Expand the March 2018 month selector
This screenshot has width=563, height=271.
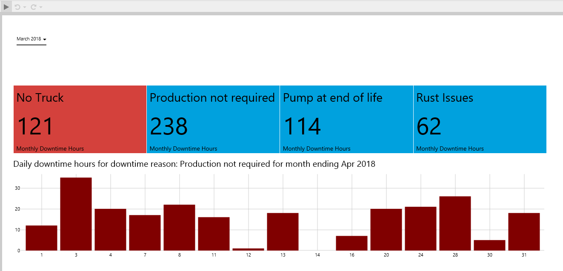click(31, 39)
